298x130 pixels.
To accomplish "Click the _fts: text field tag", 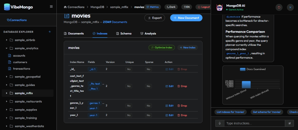I will 95,84.
